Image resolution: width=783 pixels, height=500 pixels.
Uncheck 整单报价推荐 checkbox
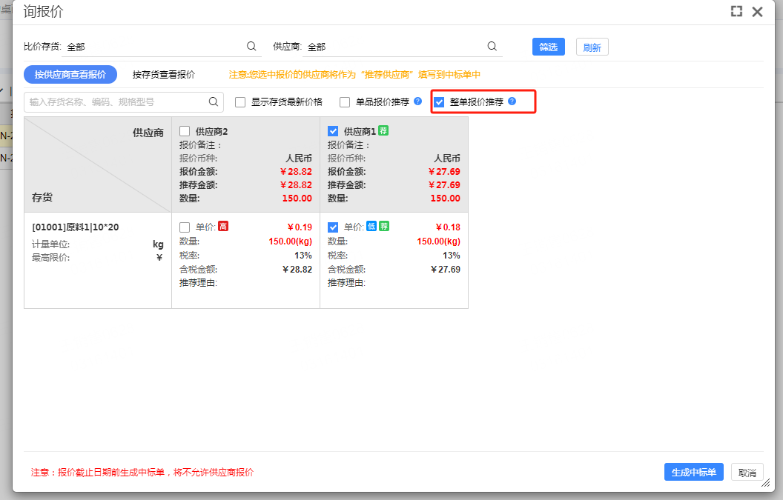pyautogui.click(x=439, y=102)
